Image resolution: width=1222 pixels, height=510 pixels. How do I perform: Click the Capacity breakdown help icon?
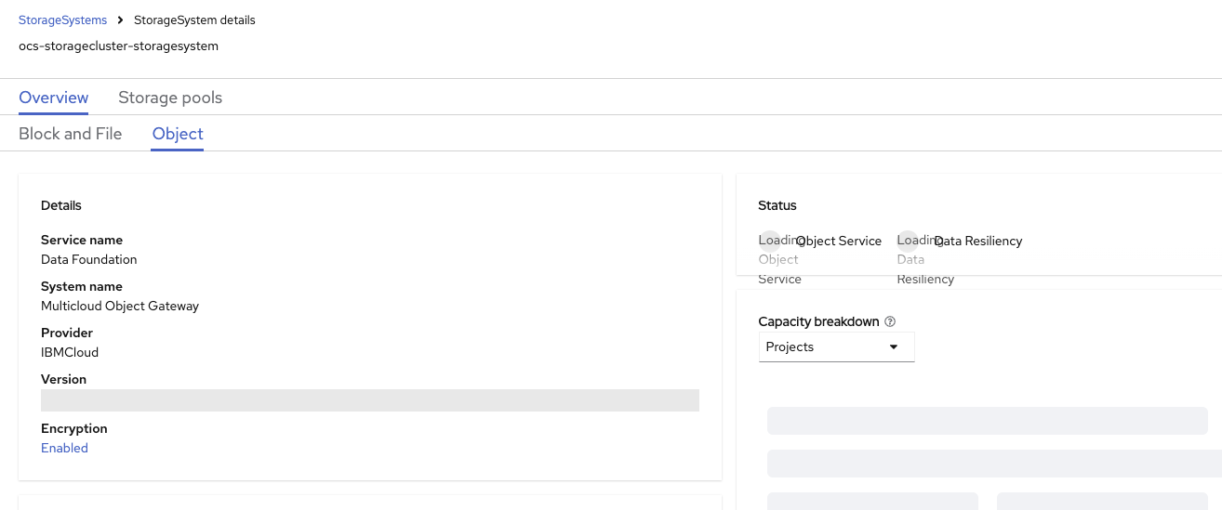(890, 321)
